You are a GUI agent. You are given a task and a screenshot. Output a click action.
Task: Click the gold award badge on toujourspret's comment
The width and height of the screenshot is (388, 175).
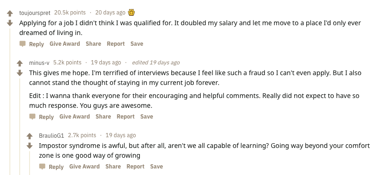coord(131,12)
